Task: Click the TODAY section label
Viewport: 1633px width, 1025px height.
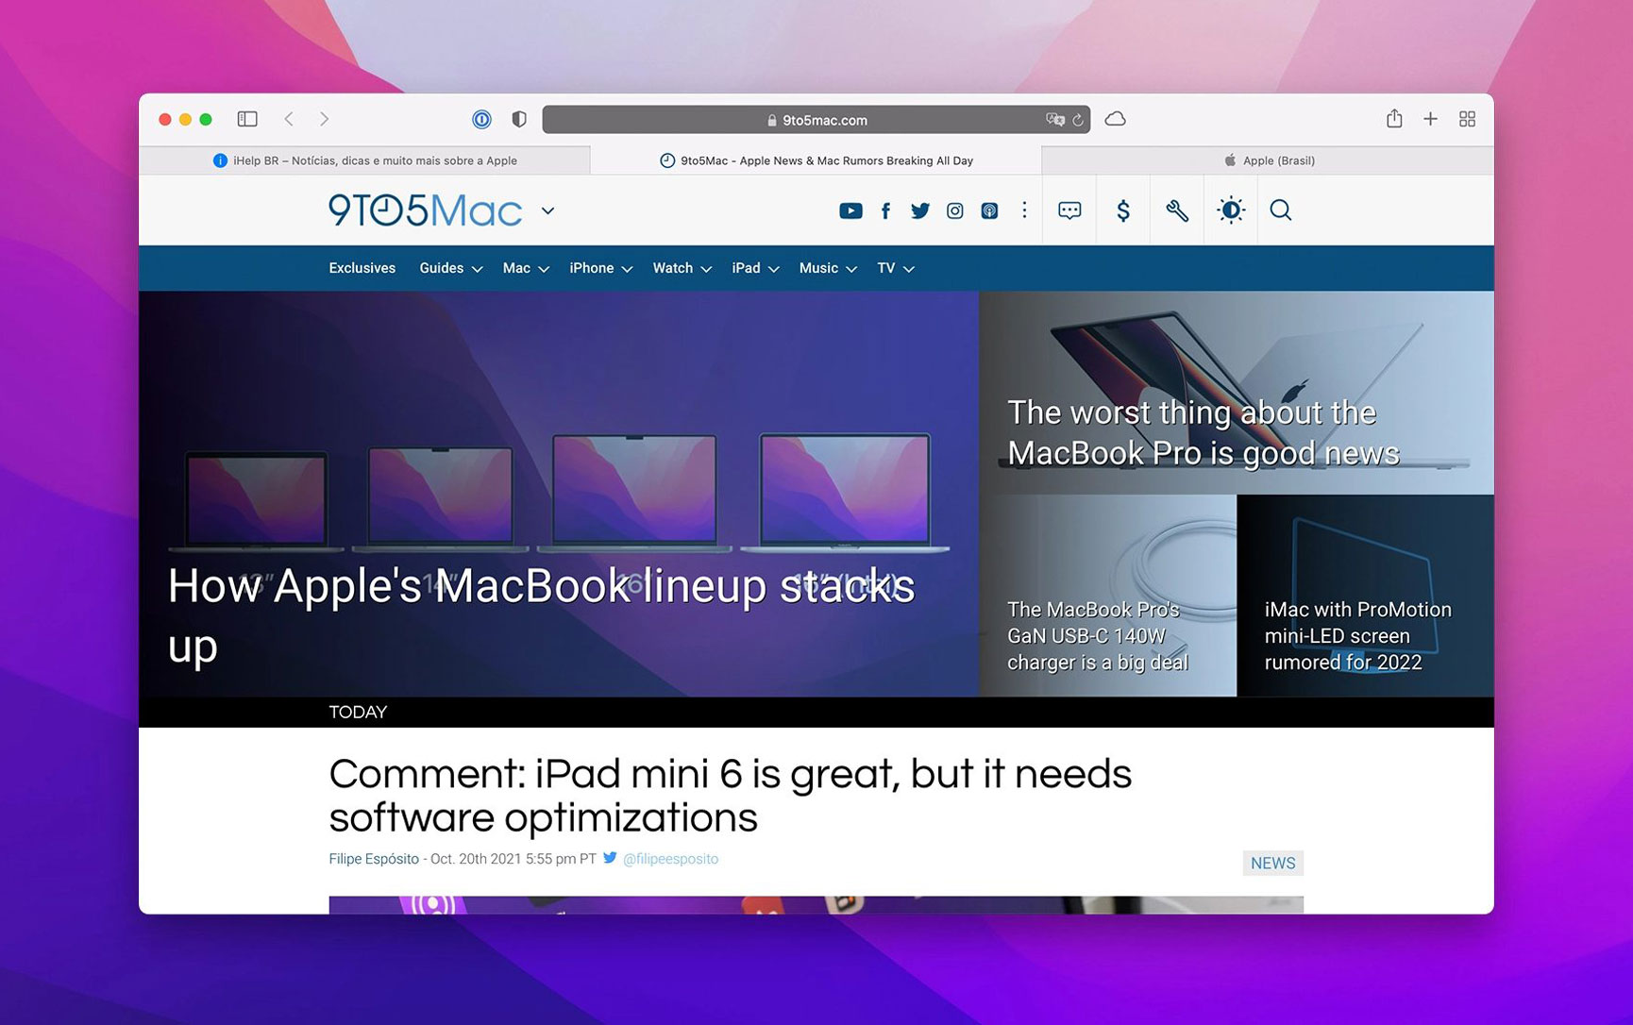Action: pyautogui.click(x=358, y=713)
